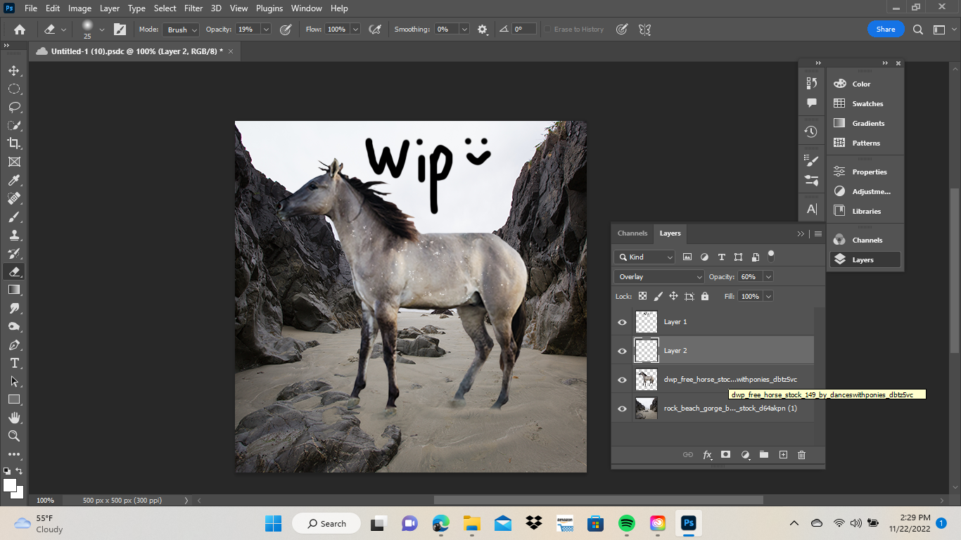Image resolution: width=961 pixels, height=540 pixels.
Task: Open the layer Kind filter dropdown
Action: point(644,257)
